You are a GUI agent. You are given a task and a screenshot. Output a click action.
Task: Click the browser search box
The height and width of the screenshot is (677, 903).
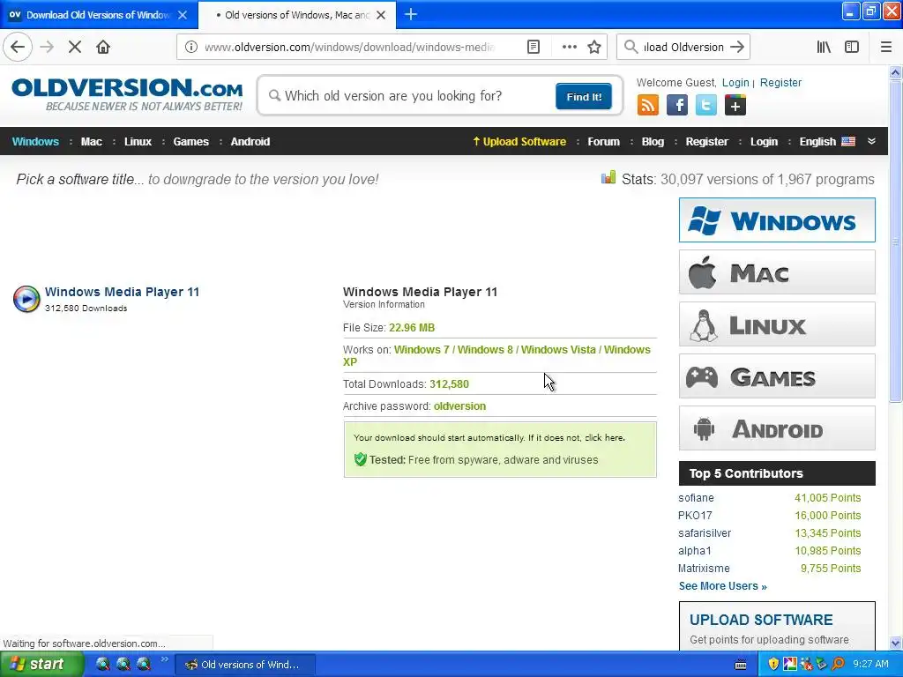coord(683,48)
